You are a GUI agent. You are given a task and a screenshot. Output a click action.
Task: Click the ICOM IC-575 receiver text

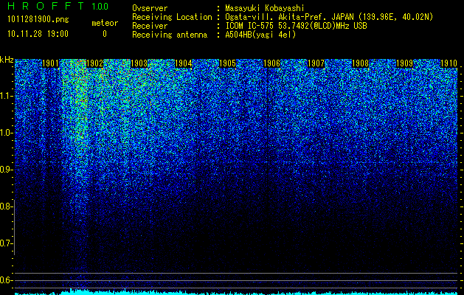tap(296, 26)
